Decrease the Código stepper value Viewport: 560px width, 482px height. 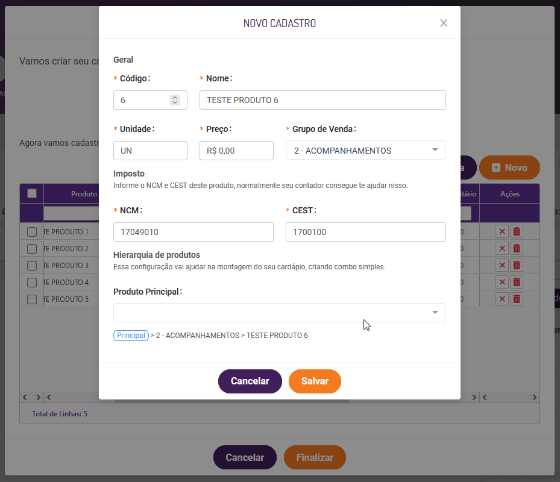point(175,103)
